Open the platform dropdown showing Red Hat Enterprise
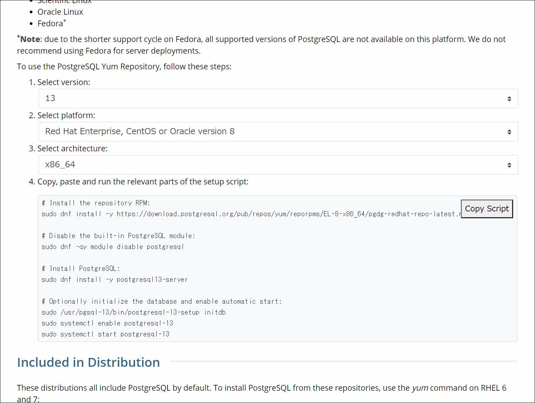 tap(278, 131)
